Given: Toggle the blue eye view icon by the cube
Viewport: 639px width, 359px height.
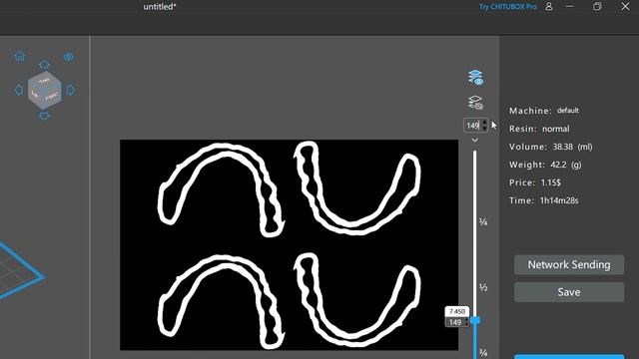Looking at the screenshot, I should [69, 57].
